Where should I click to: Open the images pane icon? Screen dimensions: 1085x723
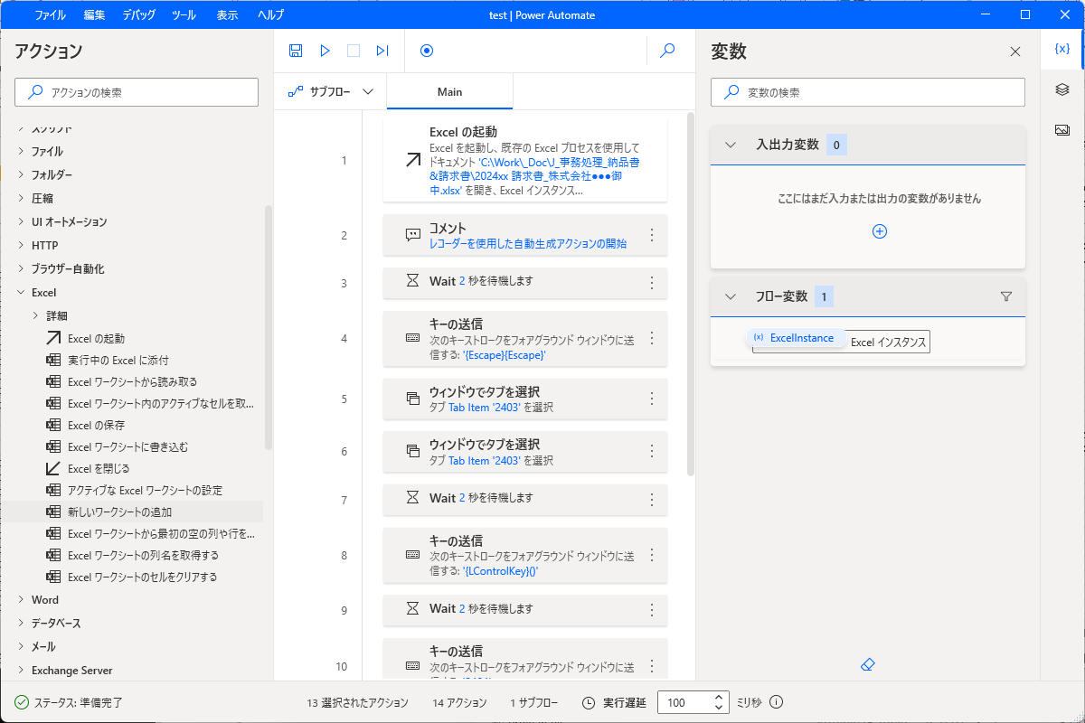pyautogui.click(x=1062, y=130)
